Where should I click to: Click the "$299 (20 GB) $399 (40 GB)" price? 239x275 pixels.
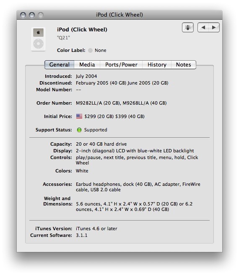click(x=114, y=116)
